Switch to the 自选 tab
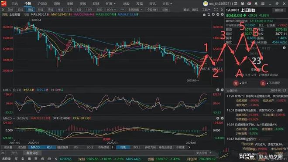The width and height of the screenshot is (288, 162). 14,3
